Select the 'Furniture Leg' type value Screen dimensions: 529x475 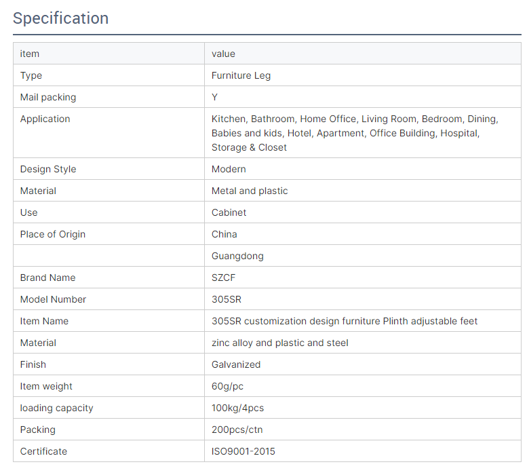241,75
